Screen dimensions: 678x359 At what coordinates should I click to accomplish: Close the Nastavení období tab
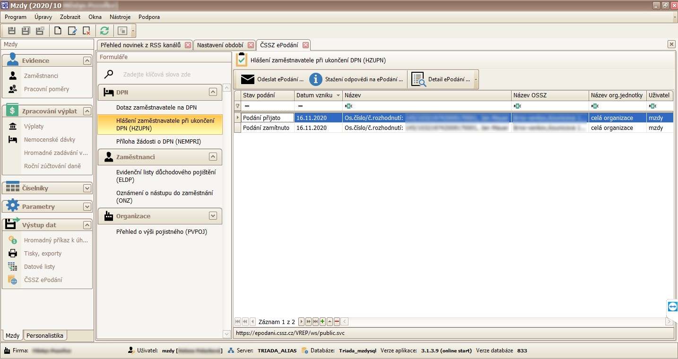pos(251,45)
